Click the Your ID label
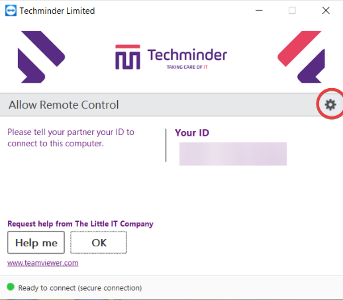The image size is (343, 300). [x=192, y=133]
